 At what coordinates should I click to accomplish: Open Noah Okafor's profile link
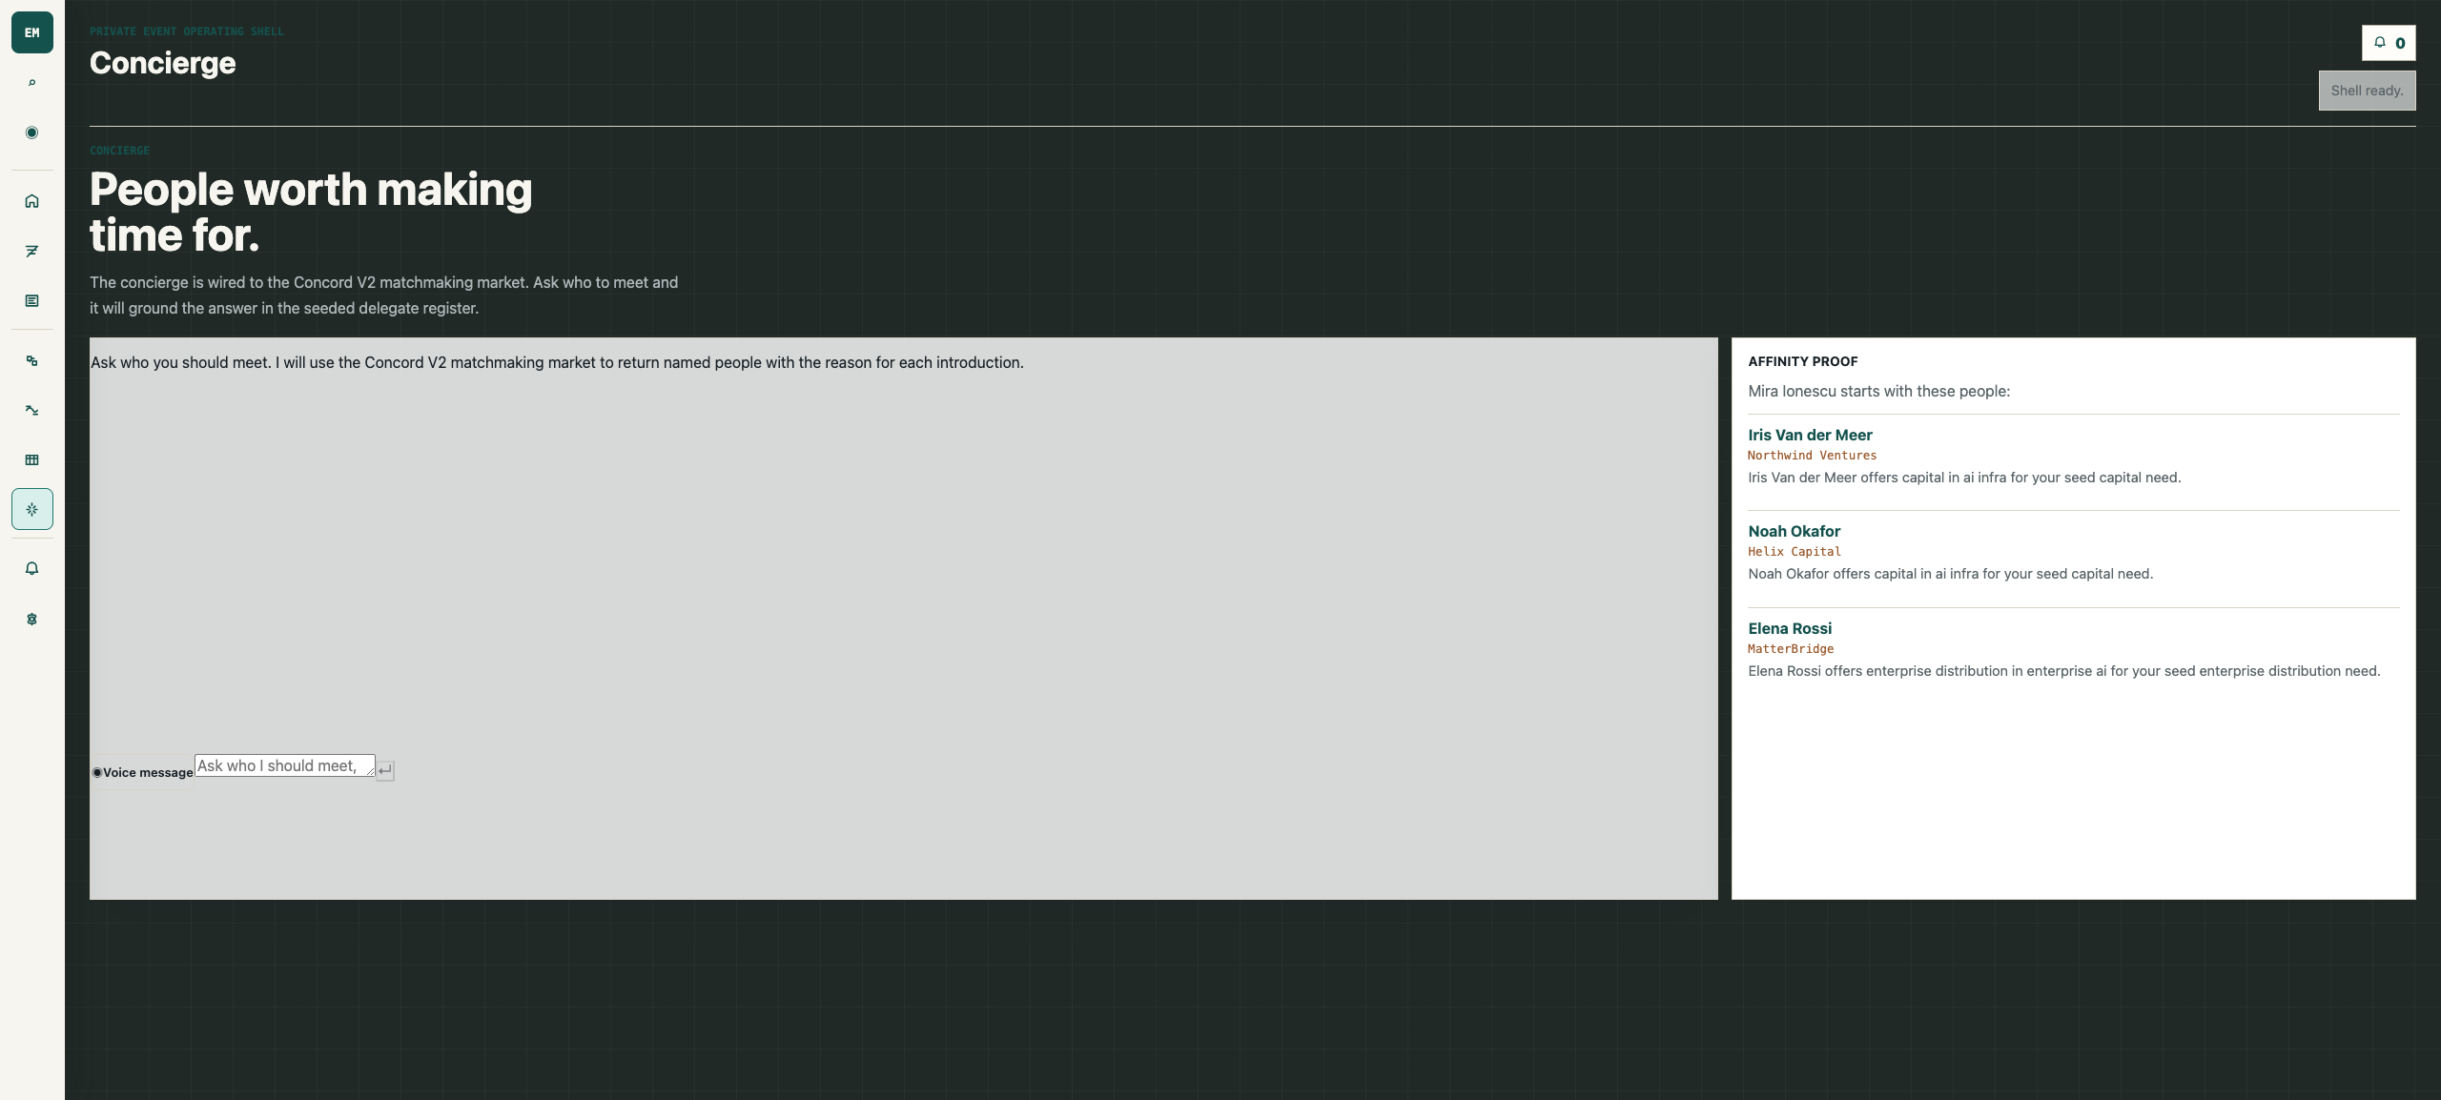pyautogui.click(x=1794, y=531)
